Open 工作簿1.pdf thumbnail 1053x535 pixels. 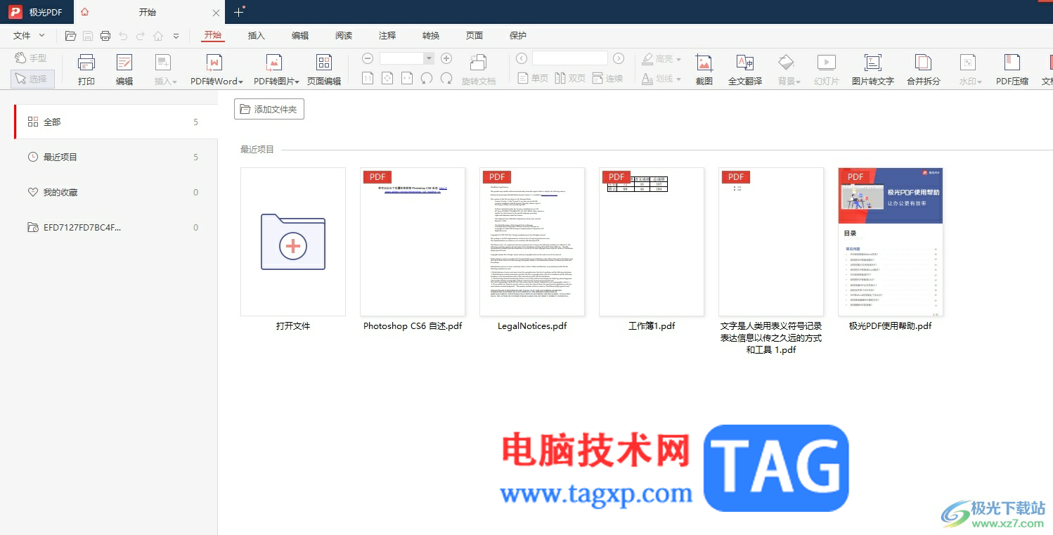pos(652,242)
